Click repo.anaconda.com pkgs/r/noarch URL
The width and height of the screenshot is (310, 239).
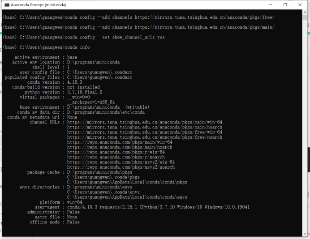tap(116, 157)
